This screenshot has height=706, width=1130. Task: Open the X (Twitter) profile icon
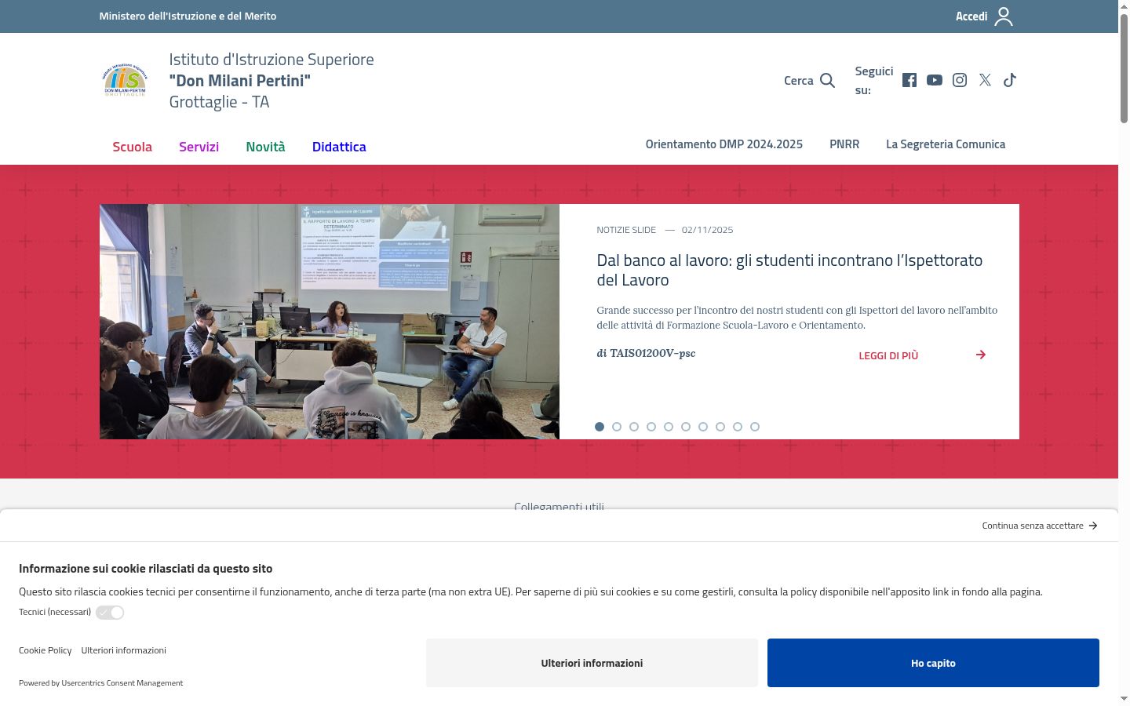pos(985,80)
